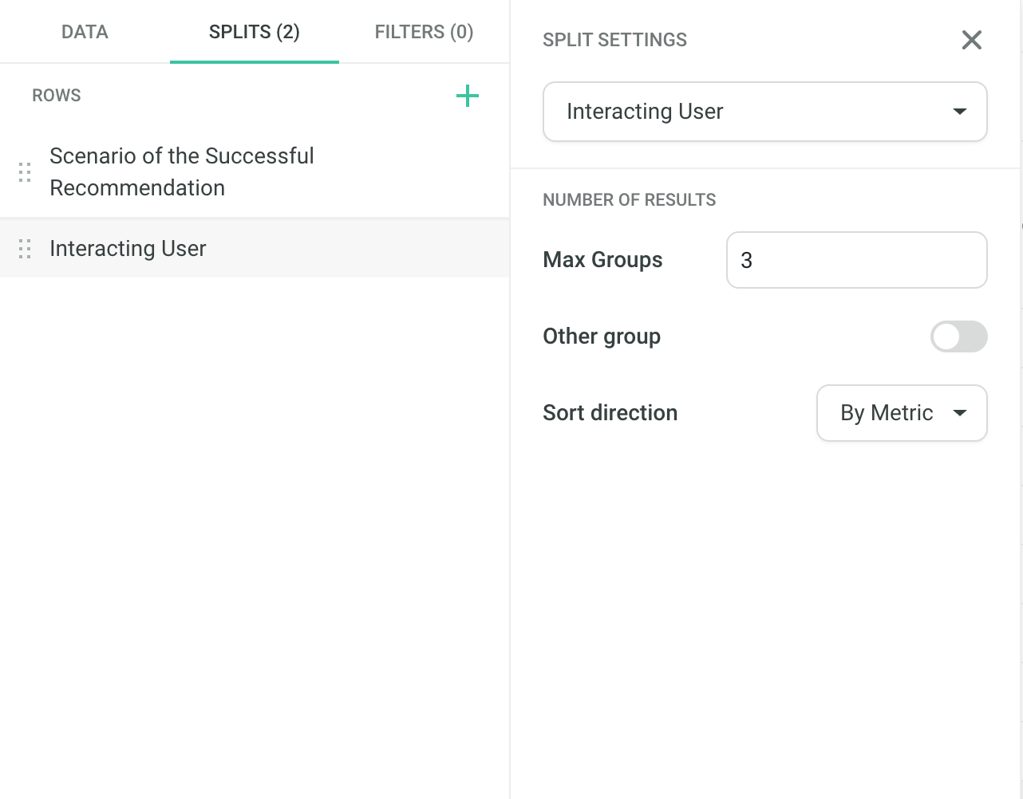Select the SPLITS (2) tab
The height and width of the screenshot is (799, 1023).
coord(255,32)
